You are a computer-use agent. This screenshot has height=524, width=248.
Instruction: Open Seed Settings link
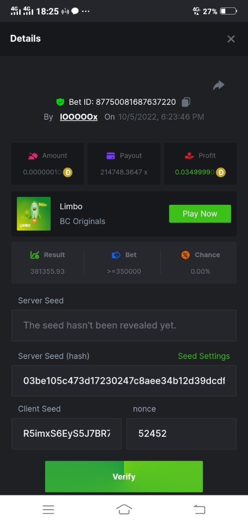[204, 356]
